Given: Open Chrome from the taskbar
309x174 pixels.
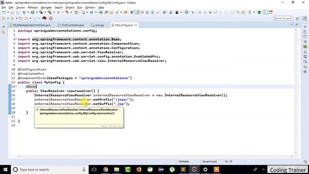Looking at the screenshot, I should click(106, 170).
